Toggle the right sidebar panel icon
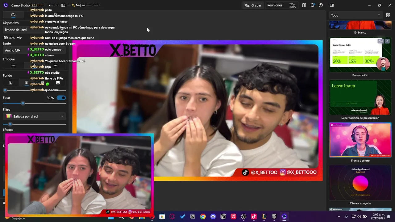395x222 pixels. [332, 5]
